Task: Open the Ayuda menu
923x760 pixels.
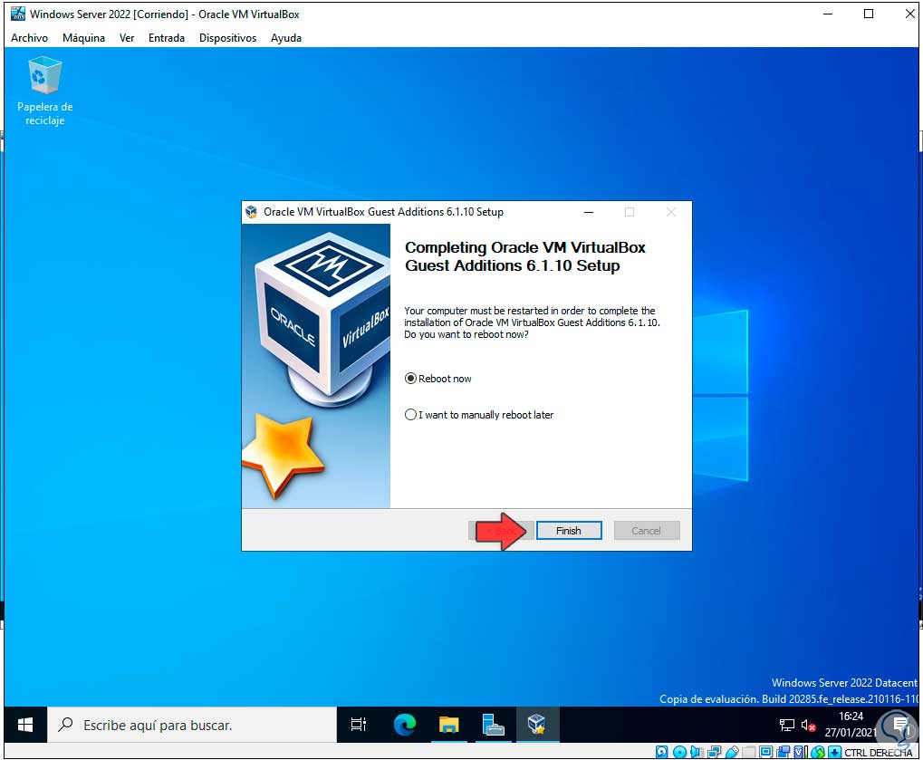Action: pos(286,38)
